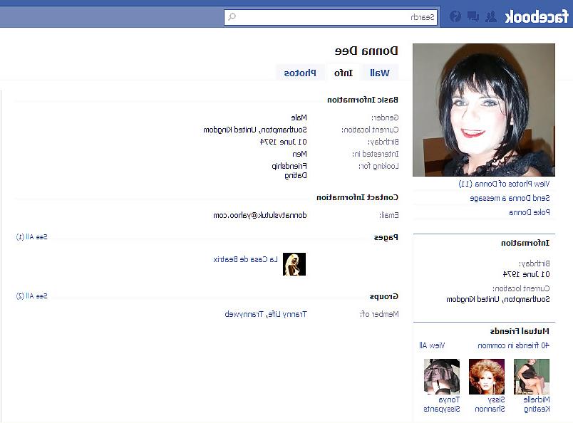The height and width of the screenshot is (423, 573).
Task: Open Tonya Sissypants' thumbnail
Action: (x=442, y=377)
